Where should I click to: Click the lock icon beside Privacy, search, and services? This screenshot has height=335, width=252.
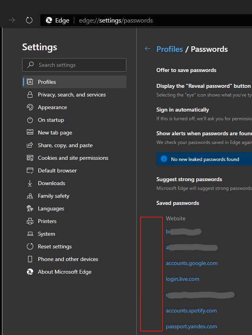tap(30, 95)
